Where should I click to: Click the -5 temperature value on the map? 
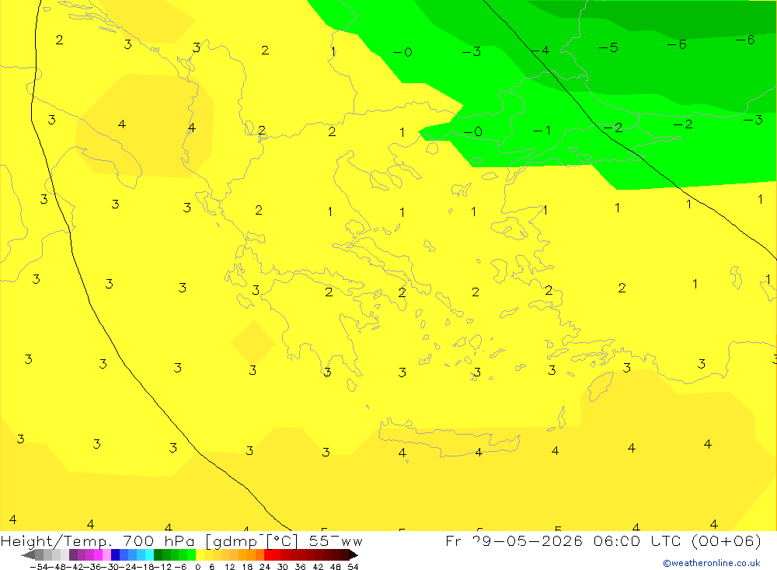608,47
